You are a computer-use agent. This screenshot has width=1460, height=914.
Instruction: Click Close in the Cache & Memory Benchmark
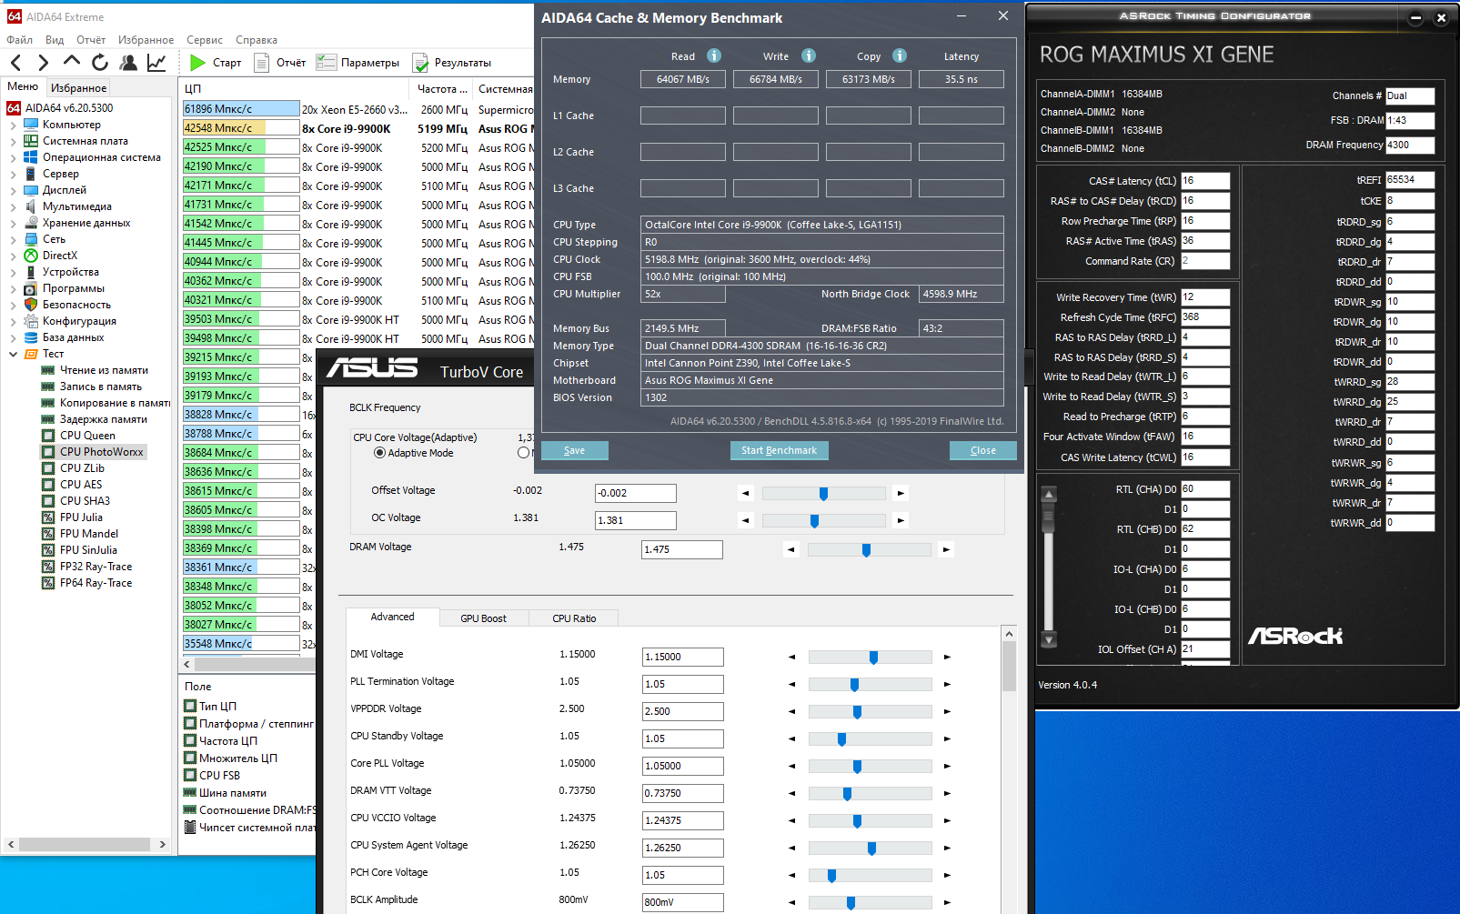coord(982,451)
